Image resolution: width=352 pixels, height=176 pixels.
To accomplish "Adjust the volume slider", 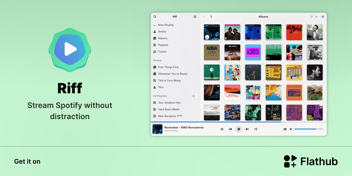I will coord(309,129).
